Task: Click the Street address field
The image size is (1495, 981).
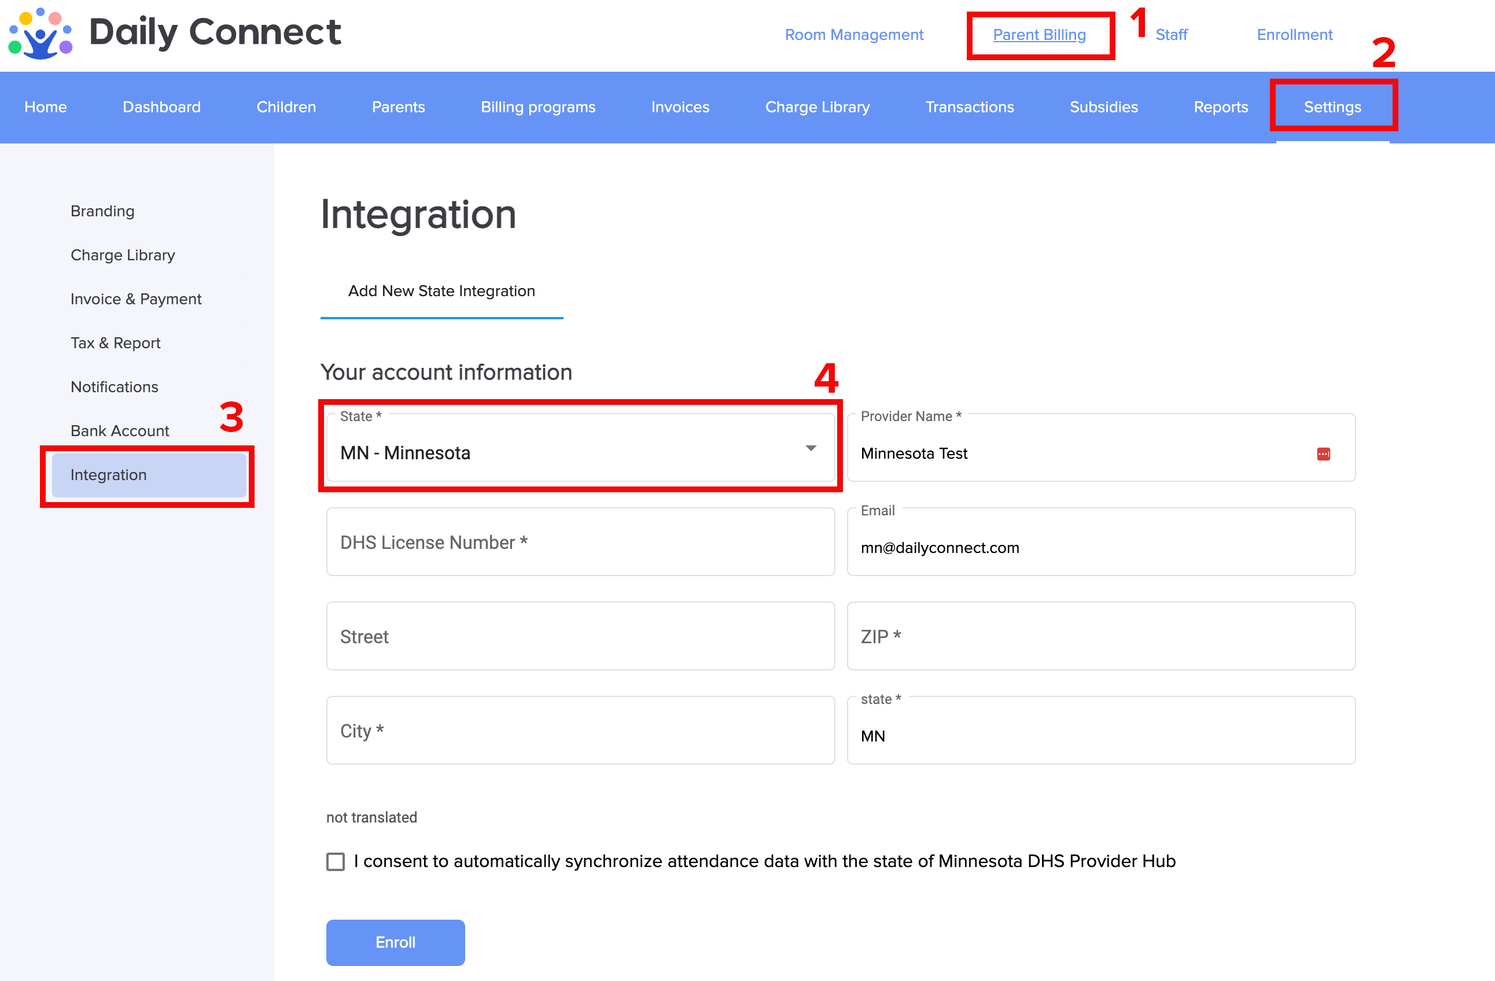Action: click(580, 636)
